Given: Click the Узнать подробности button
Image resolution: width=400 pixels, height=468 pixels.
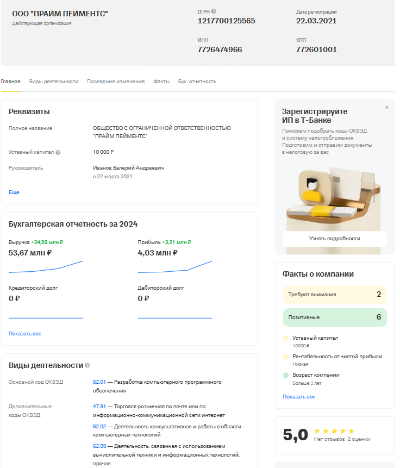Looking at the screenshot, I should [x=334, y=239].
